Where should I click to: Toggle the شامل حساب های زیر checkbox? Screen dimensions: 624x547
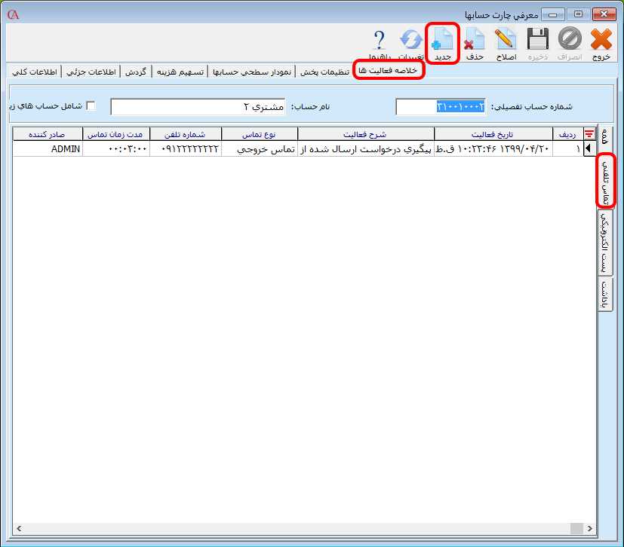[91, 106]
